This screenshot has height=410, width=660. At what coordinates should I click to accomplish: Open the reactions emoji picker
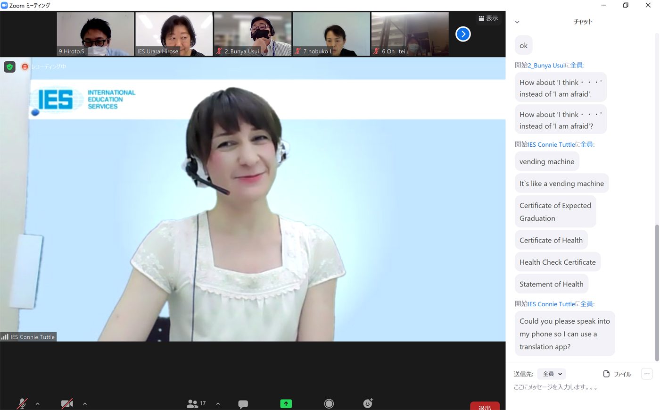coord(367,403)
